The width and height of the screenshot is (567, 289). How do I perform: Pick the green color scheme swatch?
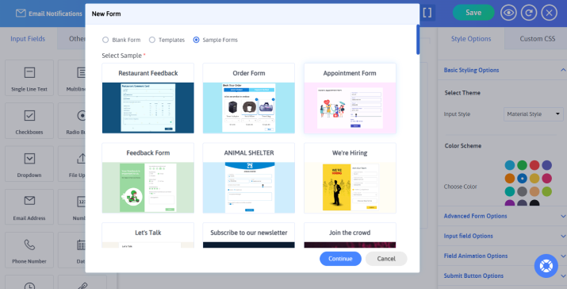(522, 165)
